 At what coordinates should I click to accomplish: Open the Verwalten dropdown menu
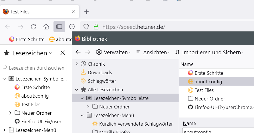(x=113, y=52)
